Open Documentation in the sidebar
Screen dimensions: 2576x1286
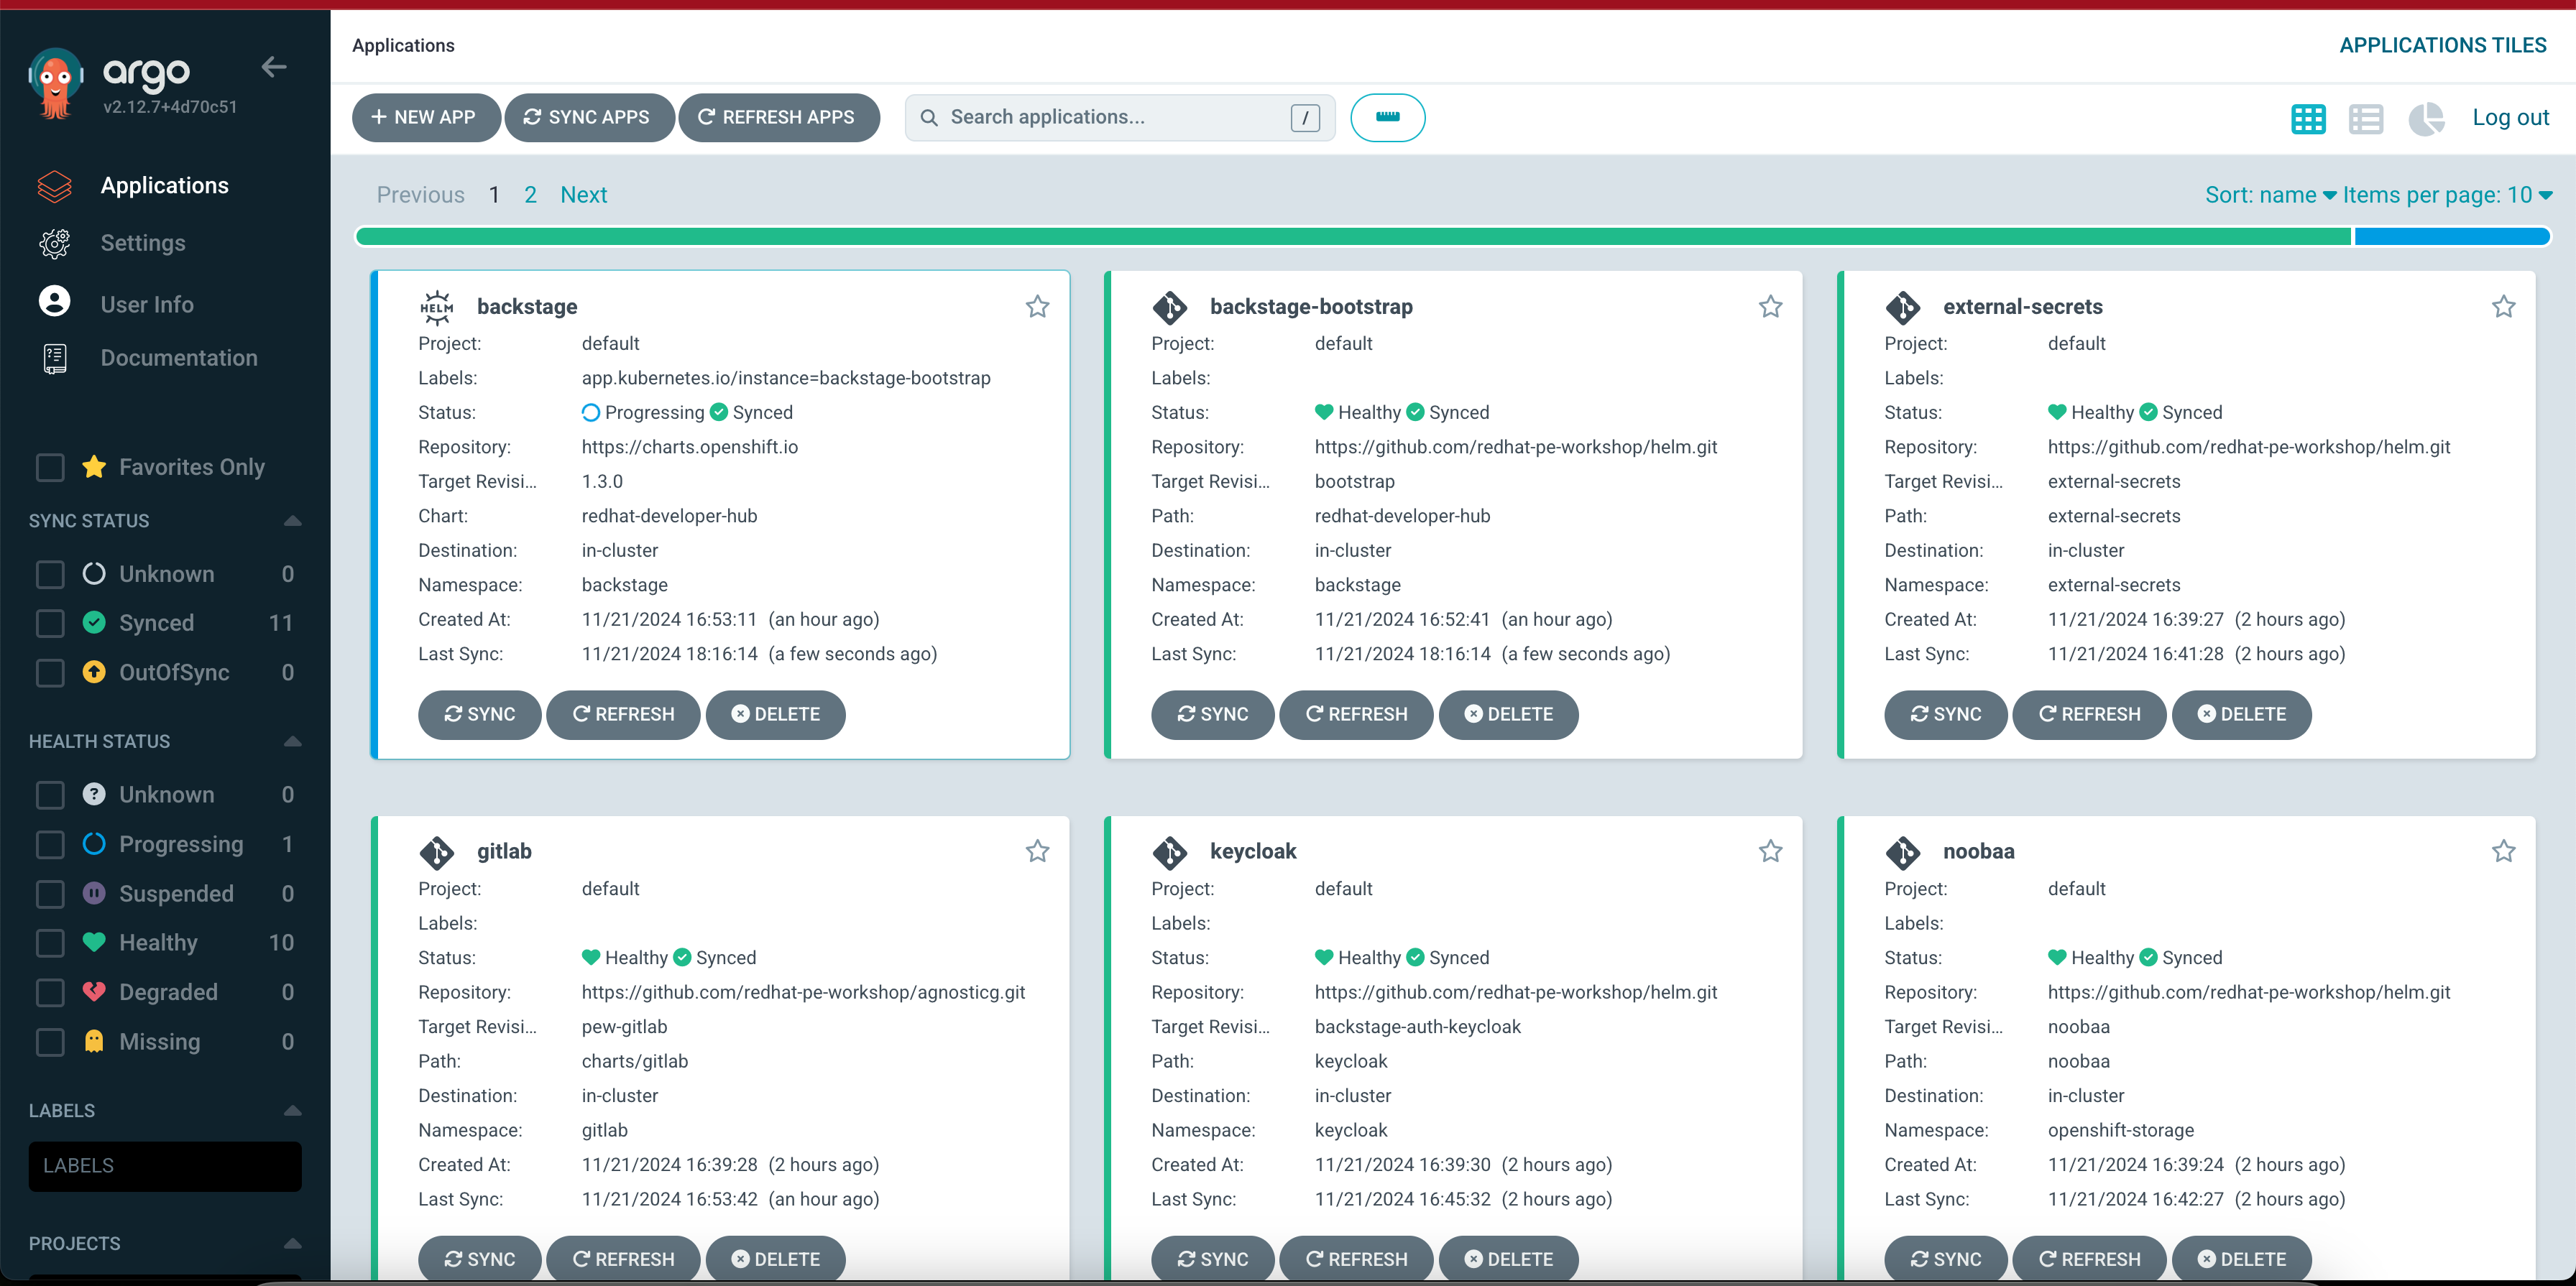(x=179, y=358)
